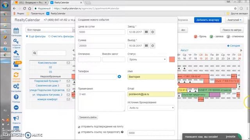This screenshot has height=140, width=250.
Task: Add another phone number plus icon
Action: [x=119, y=77]
